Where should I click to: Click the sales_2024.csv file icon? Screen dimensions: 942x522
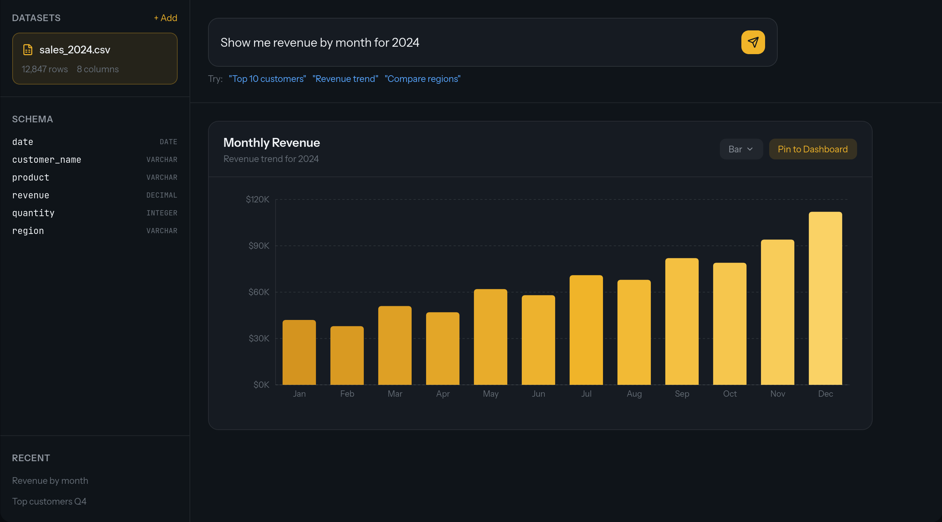click(28, 50)
